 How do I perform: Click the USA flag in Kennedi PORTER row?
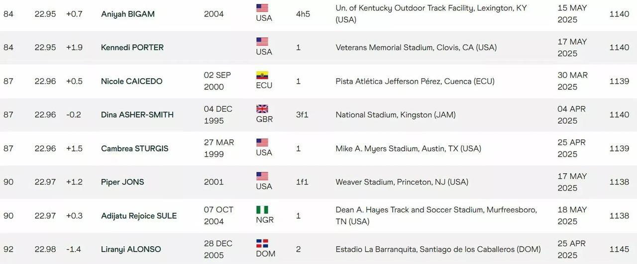262,42
